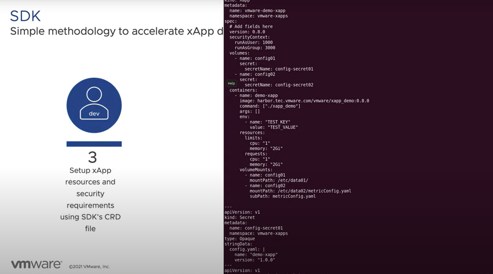Click 'secretName: config-secret01' in the terminal
Image resolution: width=493 pixels, height=274 pixels.
279,69
